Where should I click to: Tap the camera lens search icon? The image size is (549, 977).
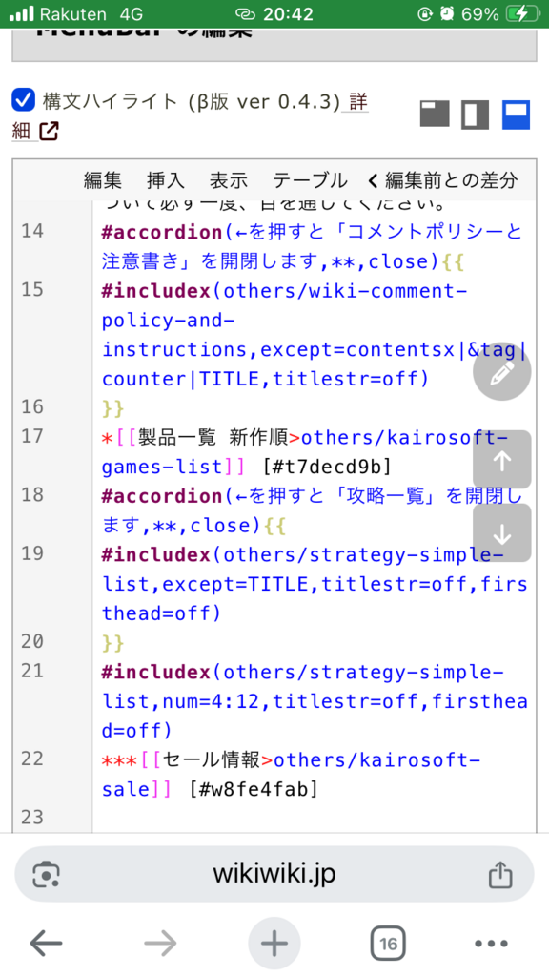46,874
